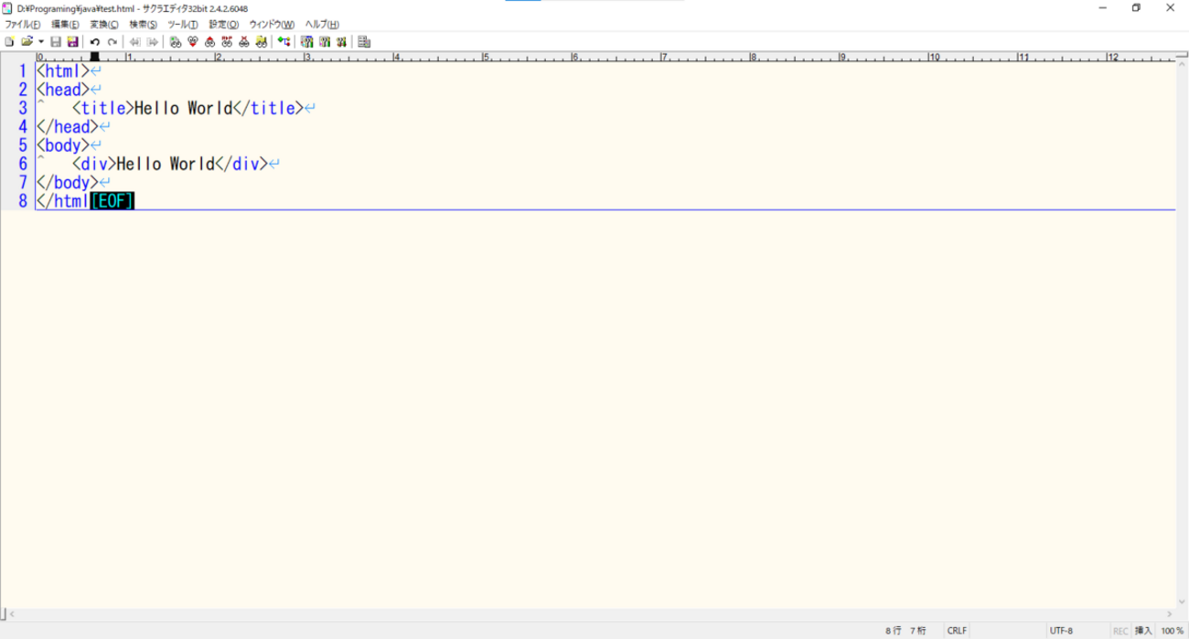Click the CRLF line-ending indicator

pyautogui.click(x=958, y=631)
